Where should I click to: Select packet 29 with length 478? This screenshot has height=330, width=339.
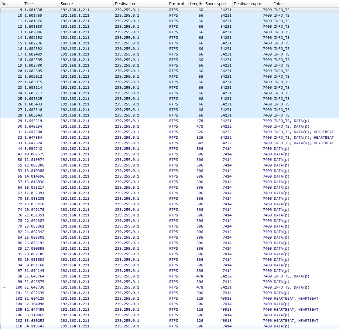[169, 121]
